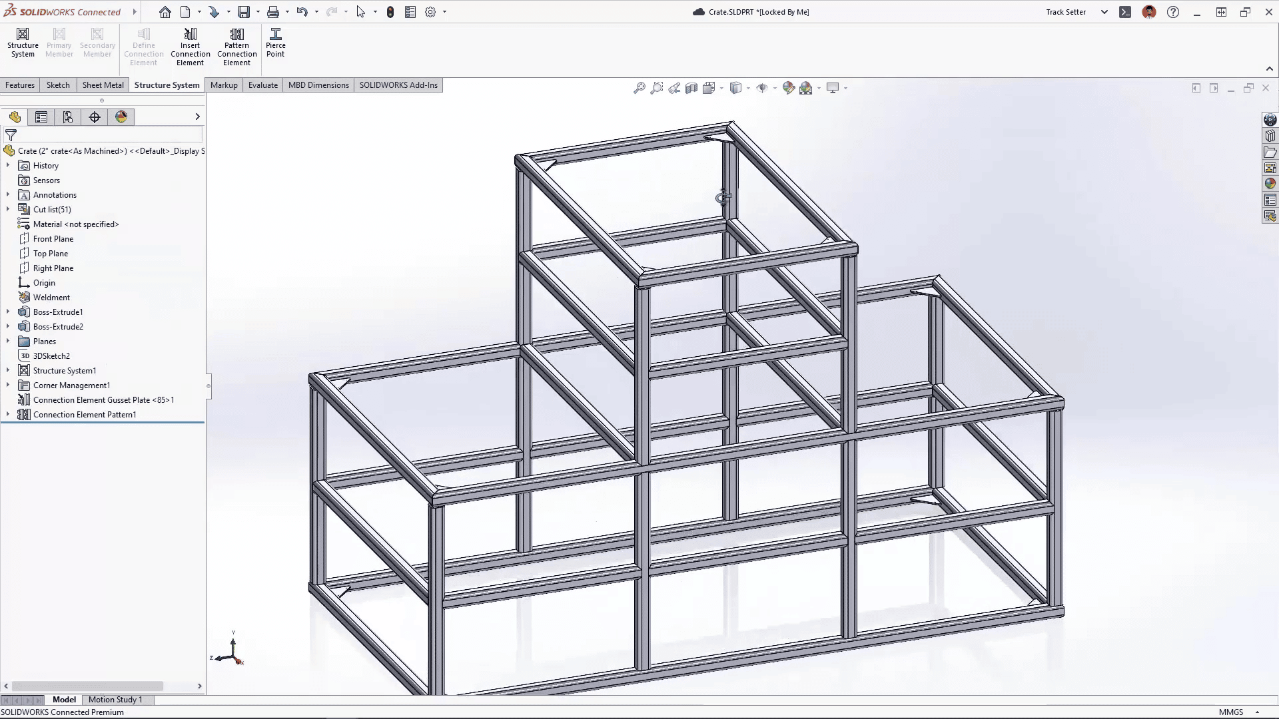The height and width of the screenshot is (719, 1279).
Task: Open the Motion Study 1 tab
Action: pyautogui.click(x=116, y=700)
